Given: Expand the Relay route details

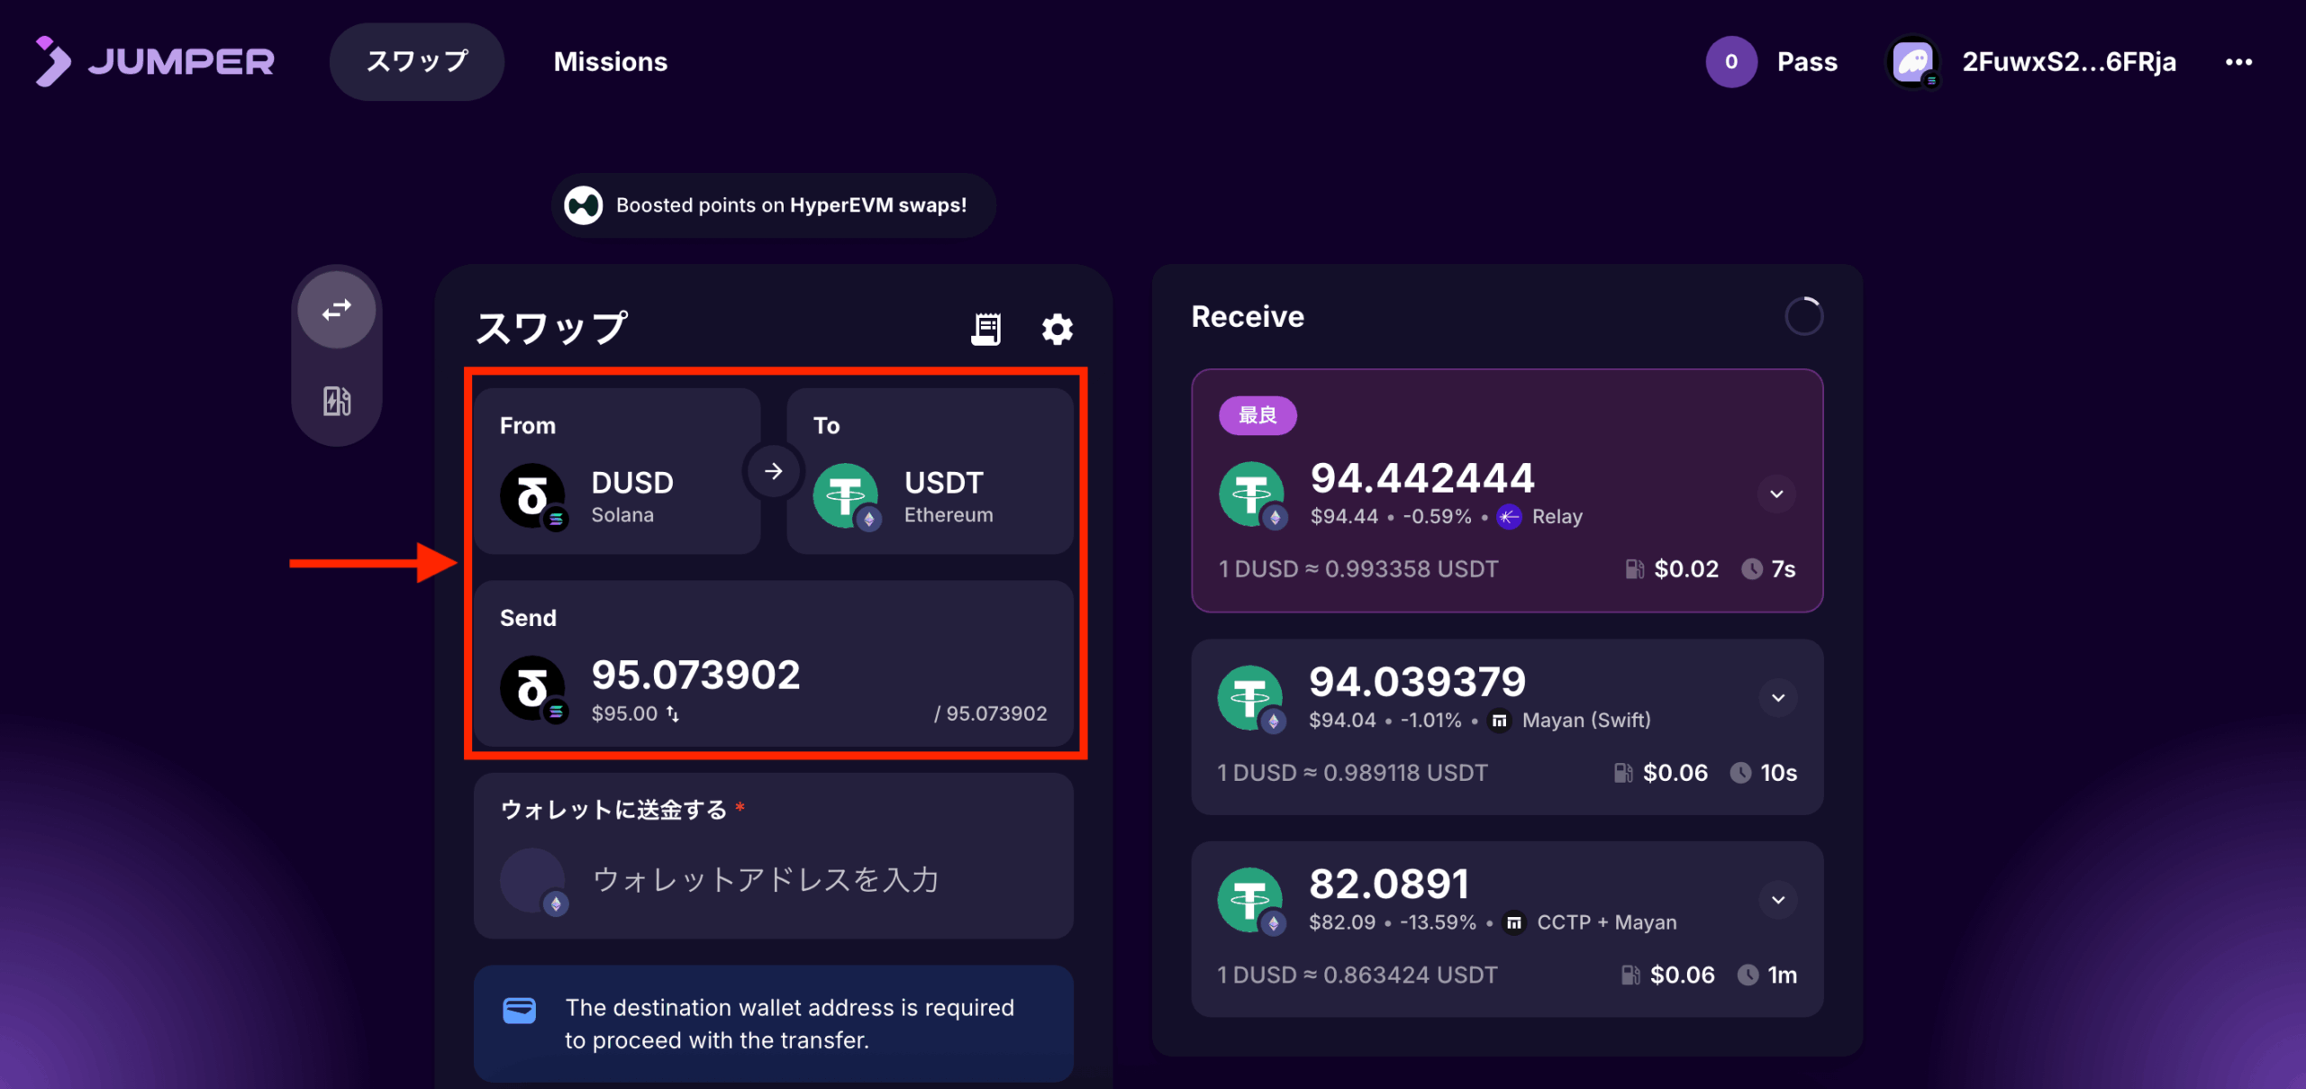Looking at the screenshot, I should click(1776, 494).
